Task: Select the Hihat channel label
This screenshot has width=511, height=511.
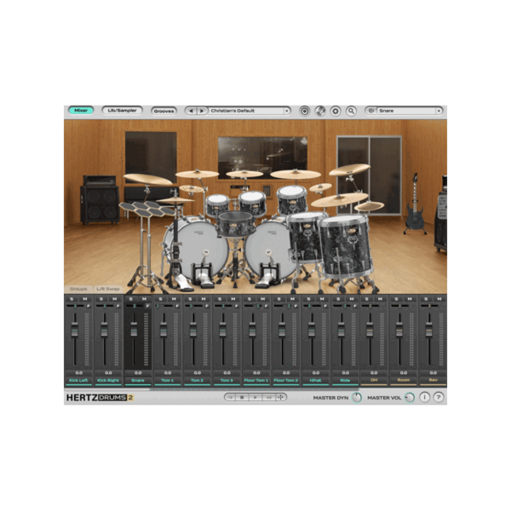Action: click(316, 381)
